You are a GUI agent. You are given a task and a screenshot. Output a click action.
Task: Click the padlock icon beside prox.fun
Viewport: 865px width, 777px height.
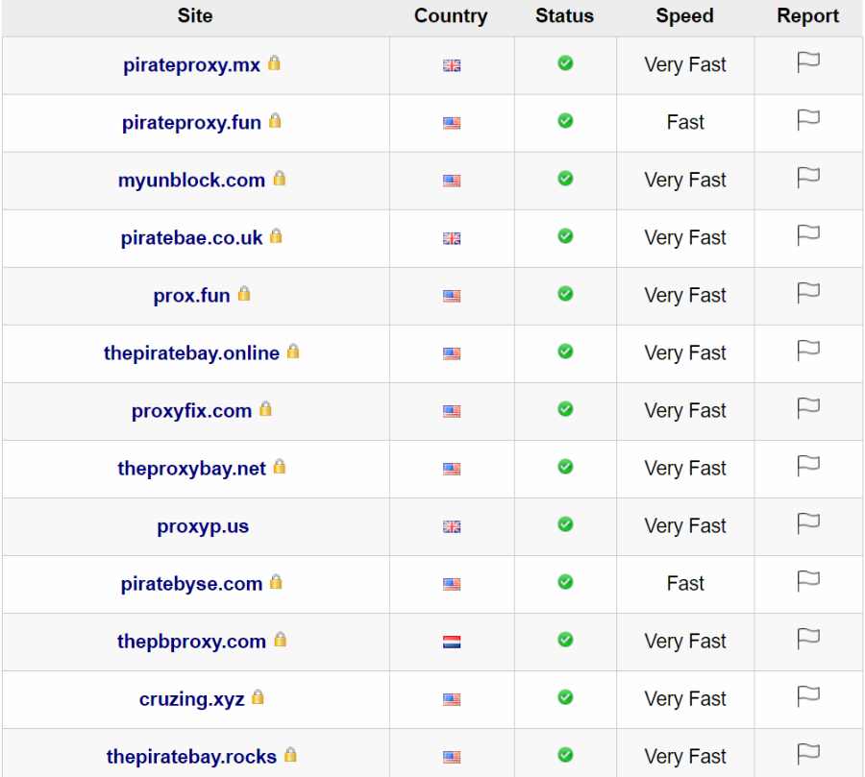[244, 296]
